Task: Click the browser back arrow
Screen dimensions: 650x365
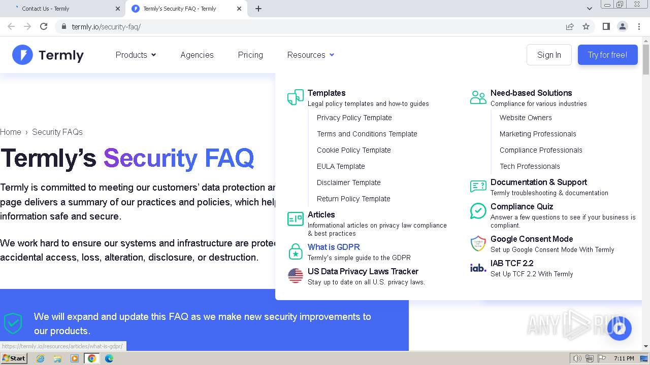Action: [x=11, y=26]
